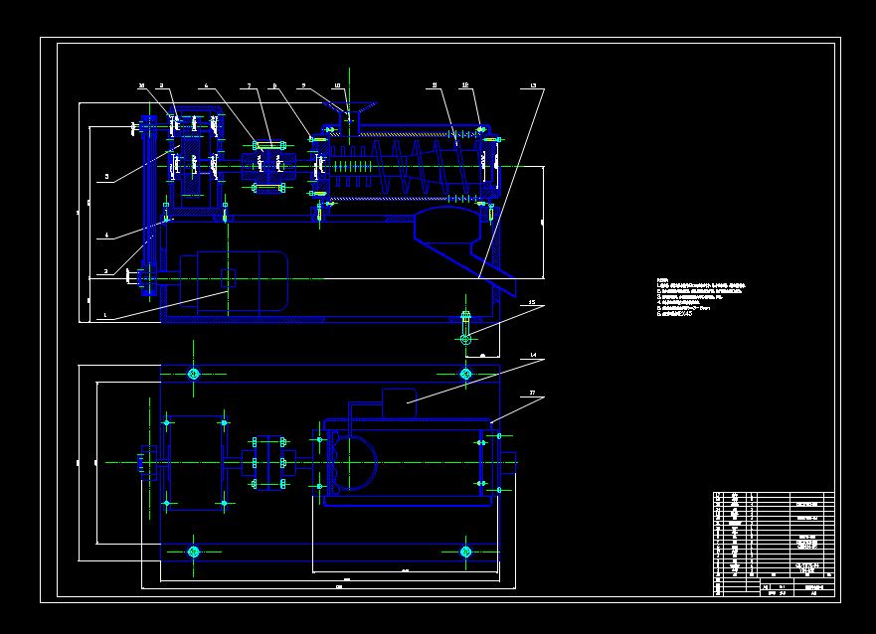
Task: Click part callout number 1
Action: [105, 315]
